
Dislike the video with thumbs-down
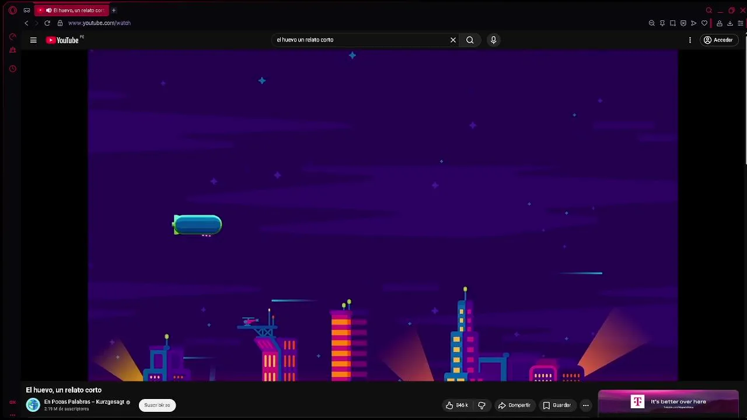[x=481, y=405]
